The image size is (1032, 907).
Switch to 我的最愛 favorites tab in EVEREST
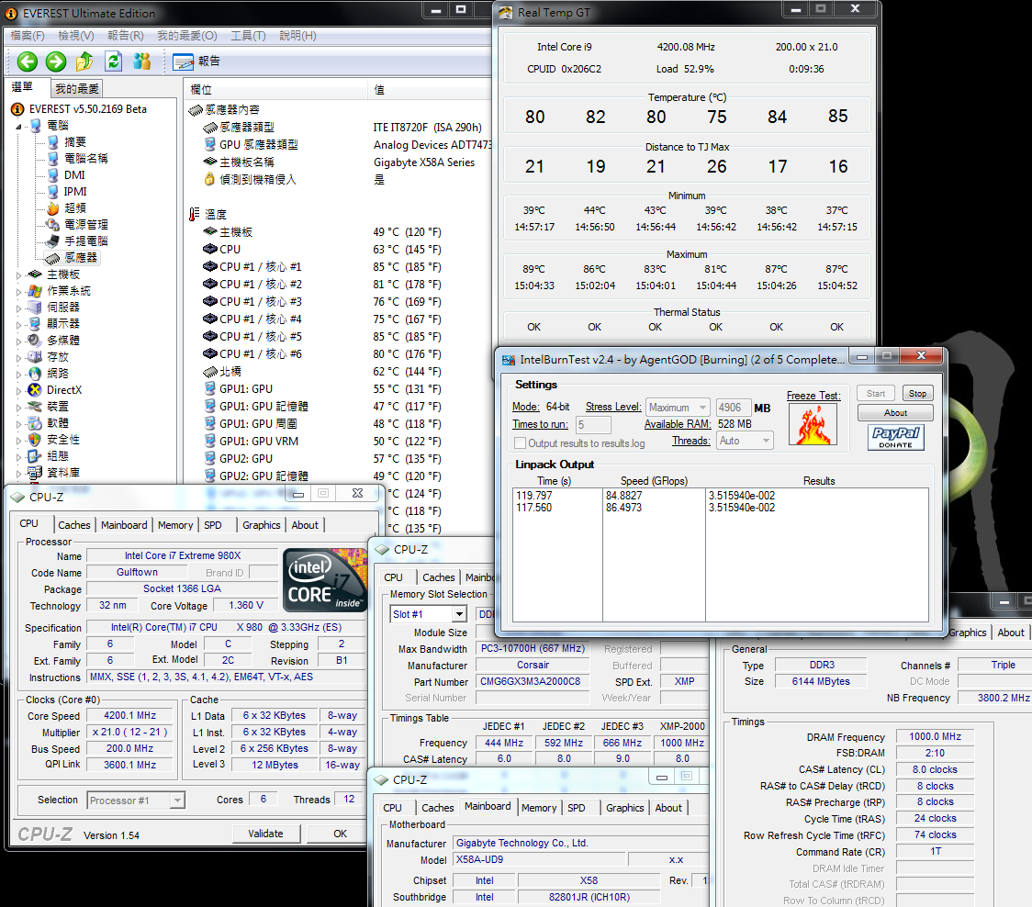click(x=76, y=89)
